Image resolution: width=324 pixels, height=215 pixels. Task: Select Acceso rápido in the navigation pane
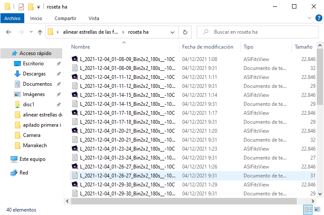pyautogui.click(x=32, y=53)
